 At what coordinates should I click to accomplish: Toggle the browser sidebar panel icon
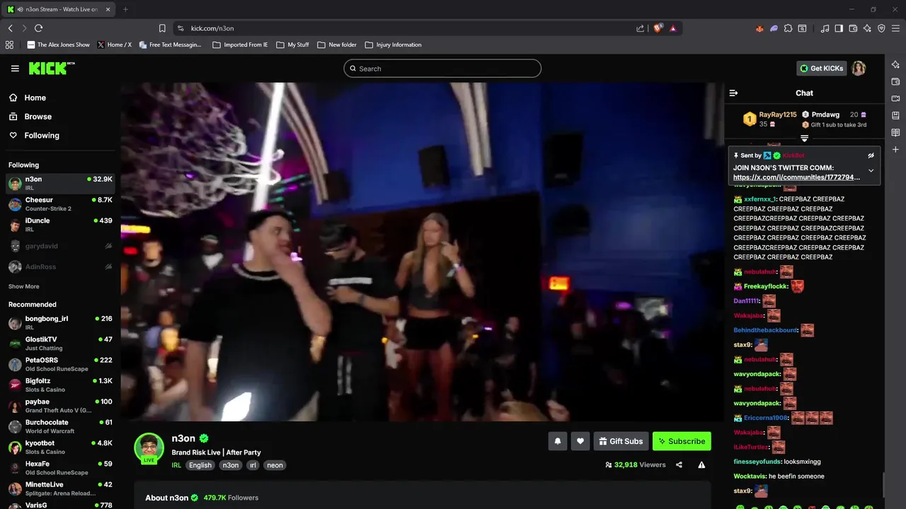(x=839, y=28)
